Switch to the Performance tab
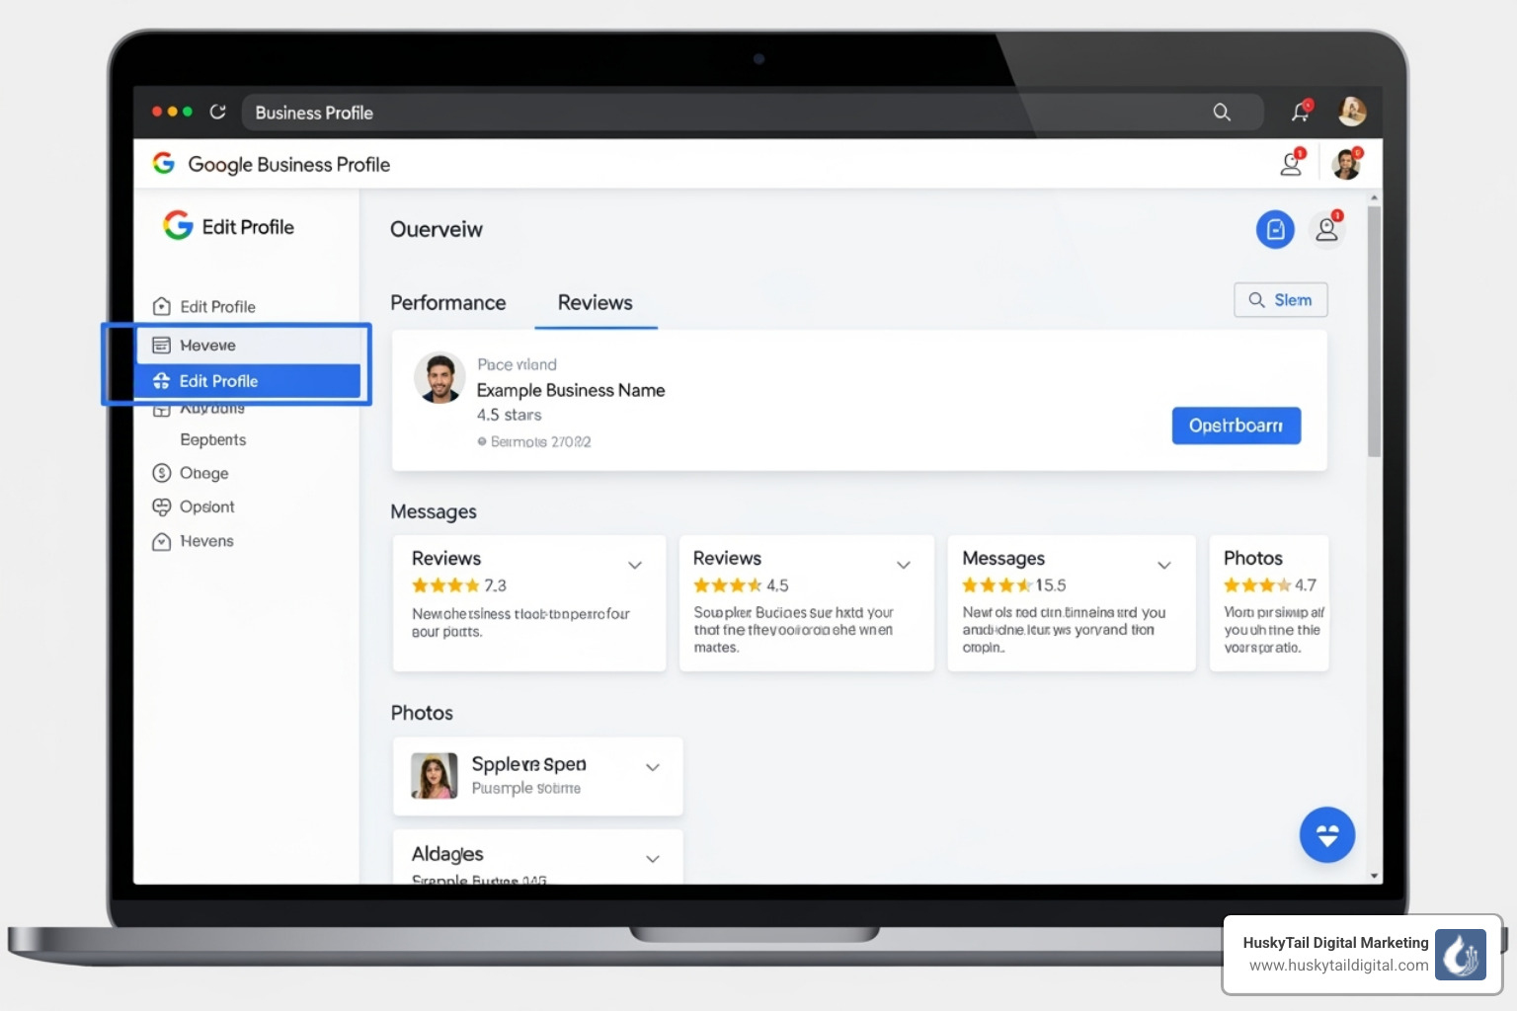 [x=448, y=302]
